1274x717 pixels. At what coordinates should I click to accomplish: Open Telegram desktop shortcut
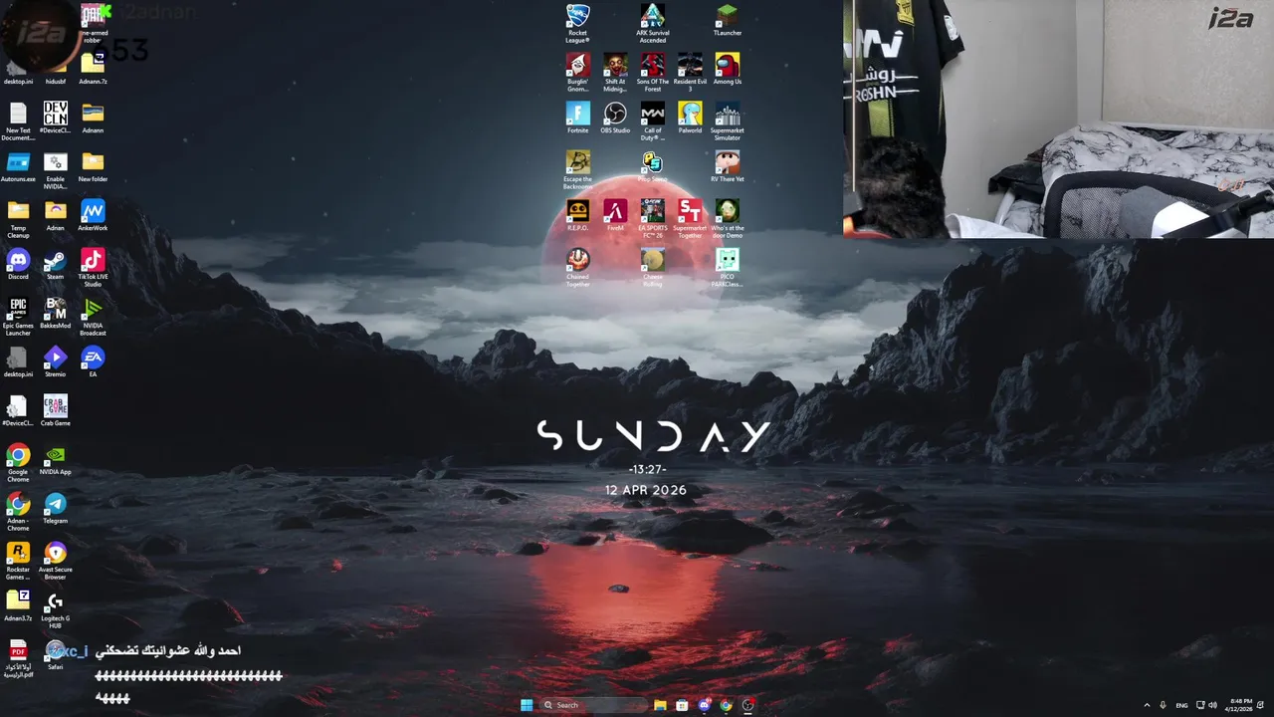[55, 508]
